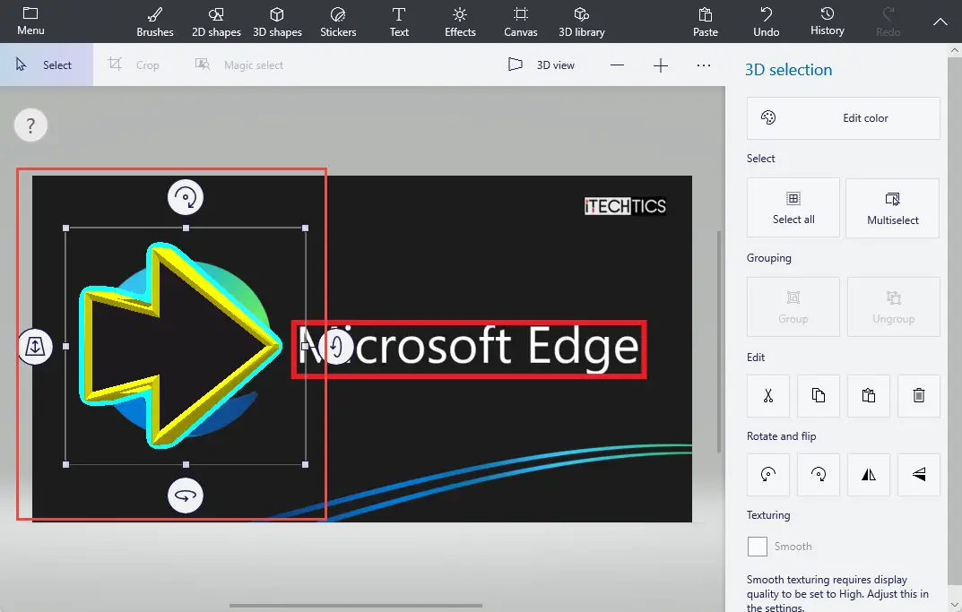Click Select all button
The image size is (962, 612).
(x=793, y=207)
